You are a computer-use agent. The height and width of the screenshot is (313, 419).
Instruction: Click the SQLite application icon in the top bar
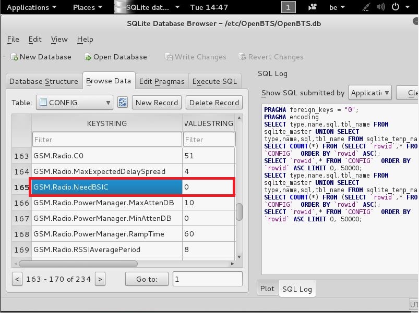pos(119,7)
